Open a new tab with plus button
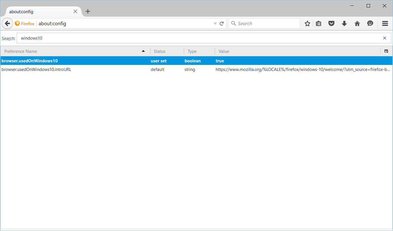Viewport: 393px width, 231px height. [88, 11]
